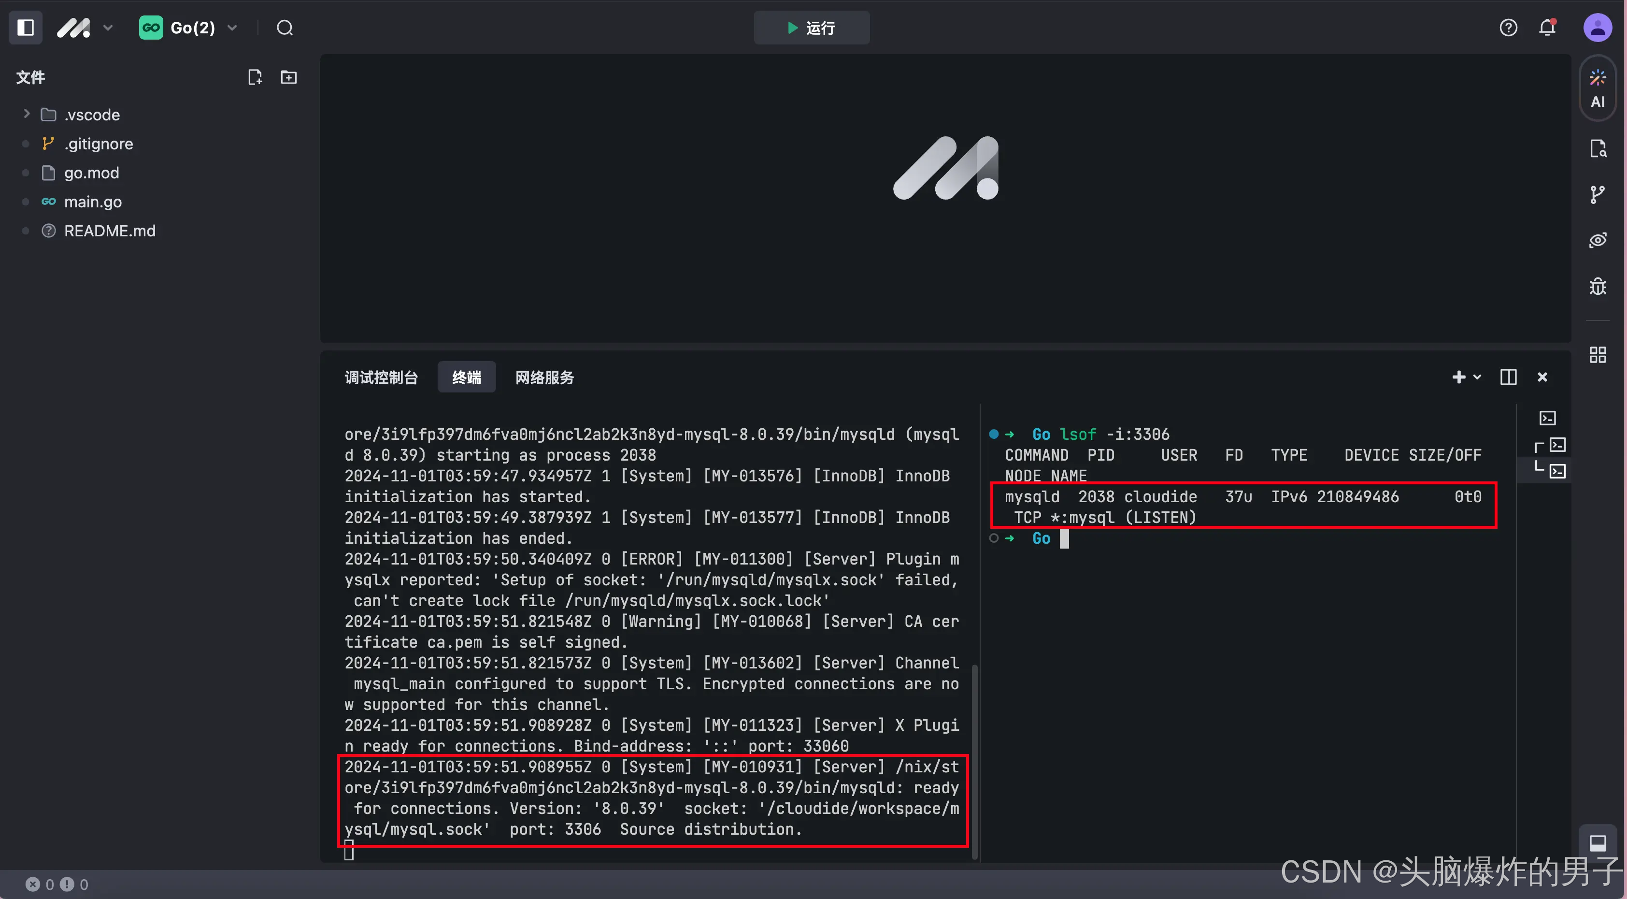Toggle the bottom panel layout icon

(x=1598, y=843)
